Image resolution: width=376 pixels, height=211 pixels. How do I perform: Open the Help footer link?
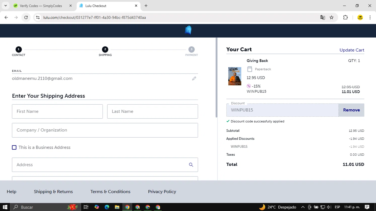tap(12, 192)
